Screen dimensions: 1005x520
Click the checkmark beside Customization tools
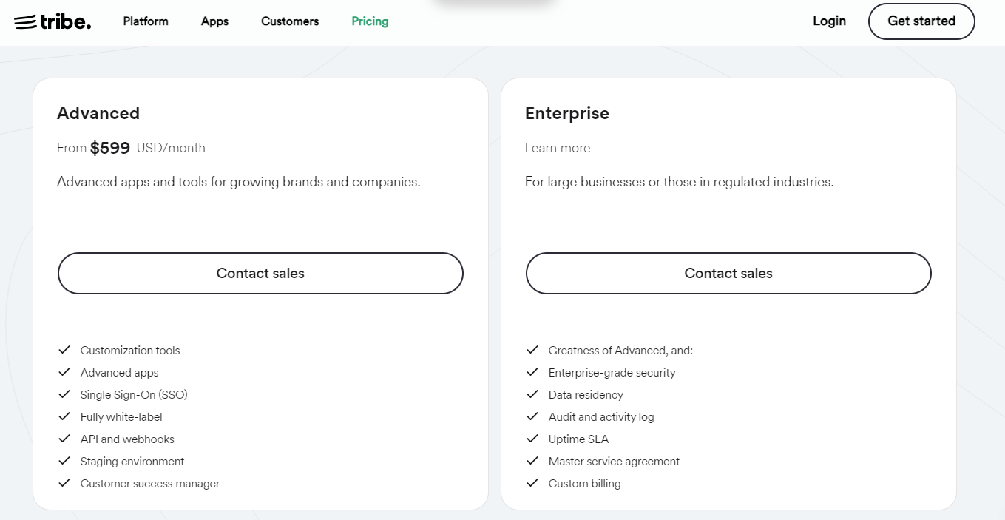pyautogui.click(x=64, y=350)
